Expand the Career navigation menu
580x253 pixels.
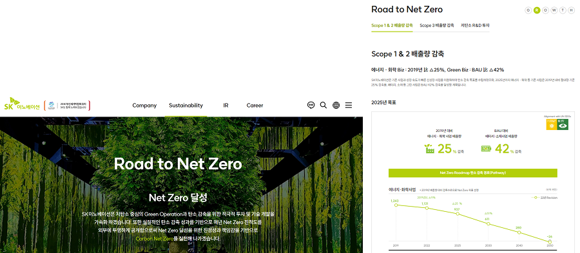(x=255, y=106)
